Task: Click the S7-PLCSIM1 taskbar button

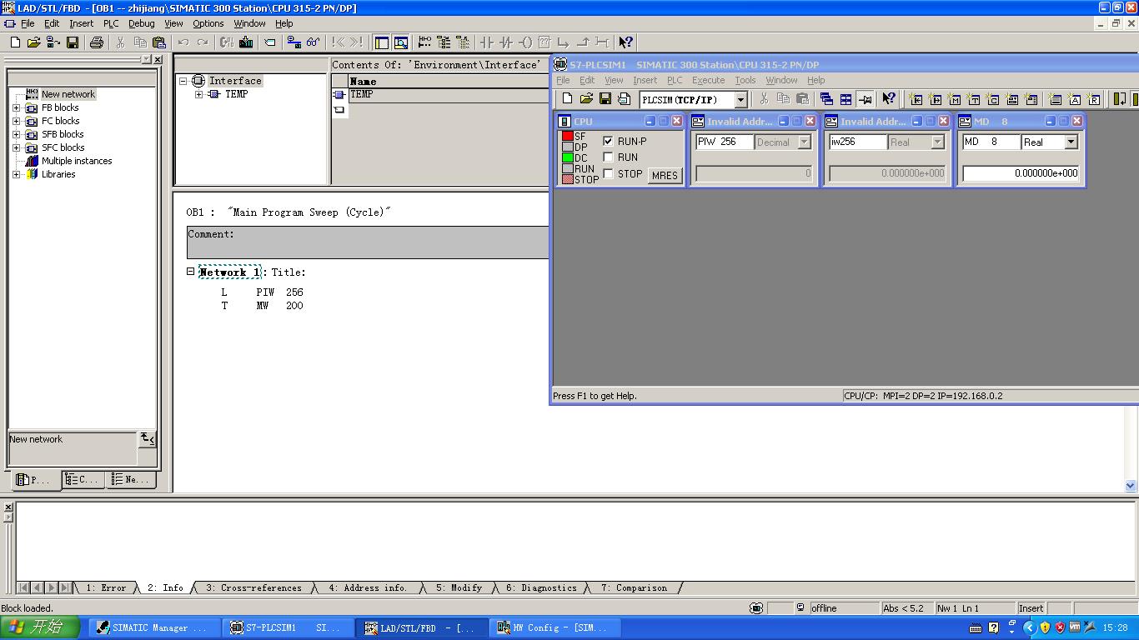Action: pos(287,627)
